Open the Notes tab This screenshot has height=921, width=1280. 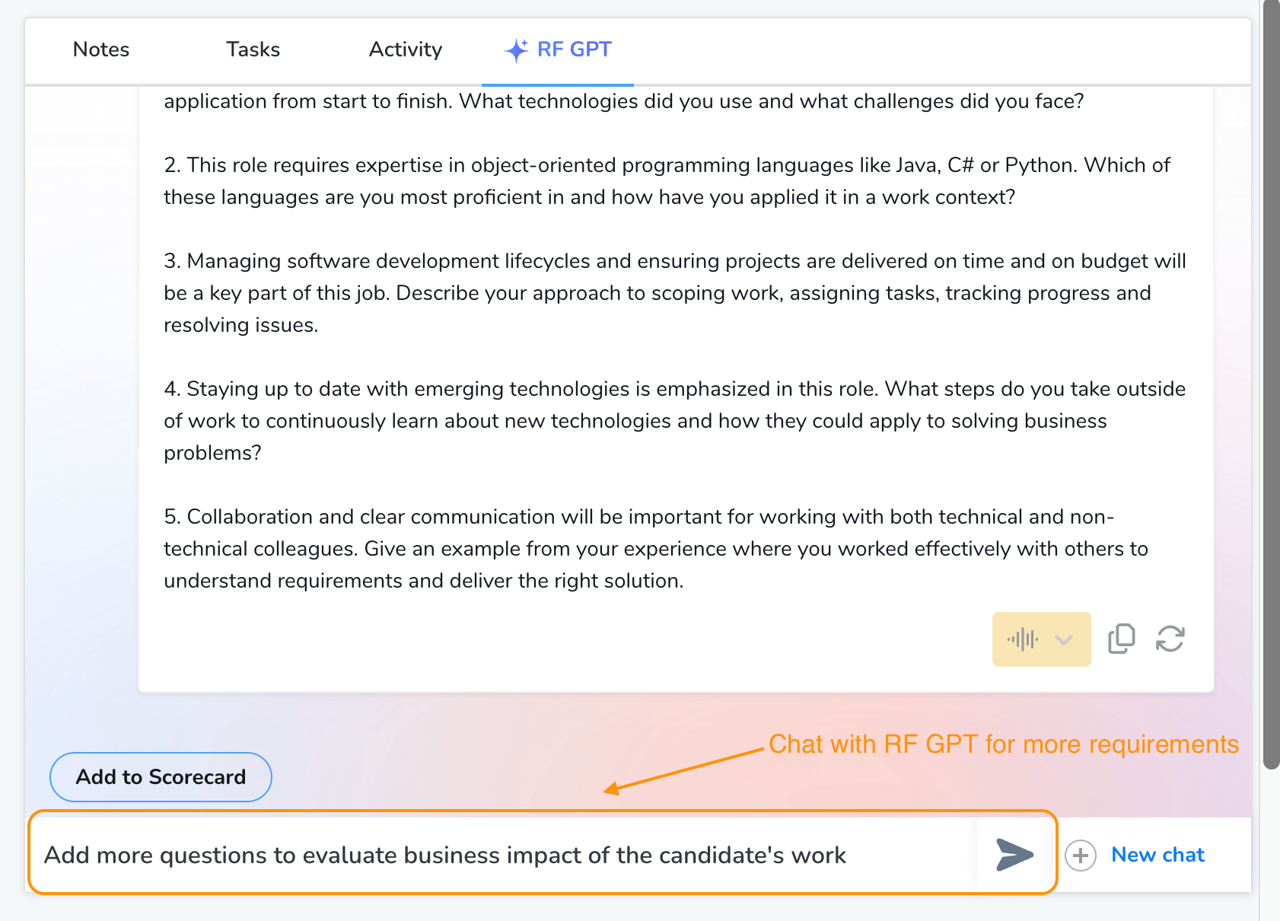tap(101, 50)
